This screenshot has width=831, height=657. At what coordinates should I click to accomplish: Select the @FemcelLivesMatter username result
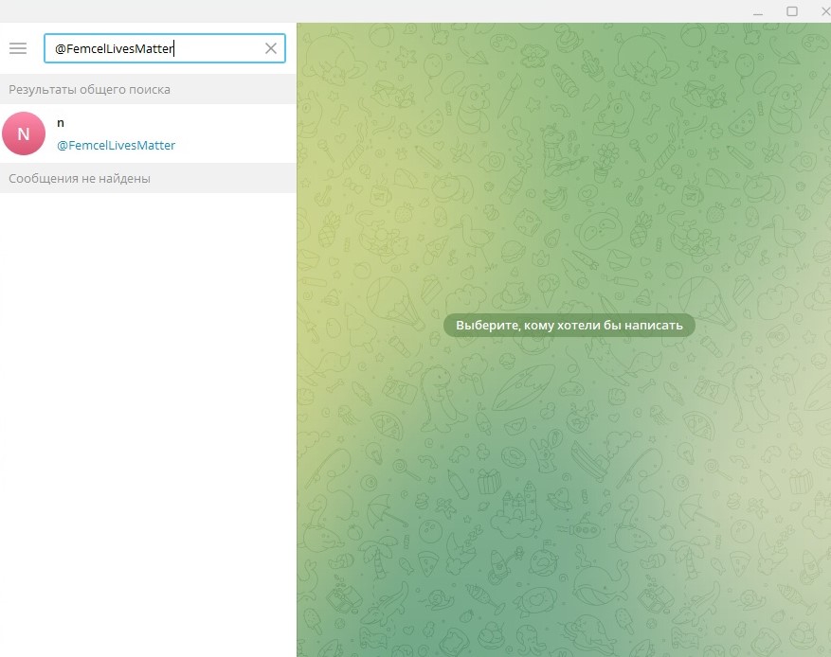point(116,146)
